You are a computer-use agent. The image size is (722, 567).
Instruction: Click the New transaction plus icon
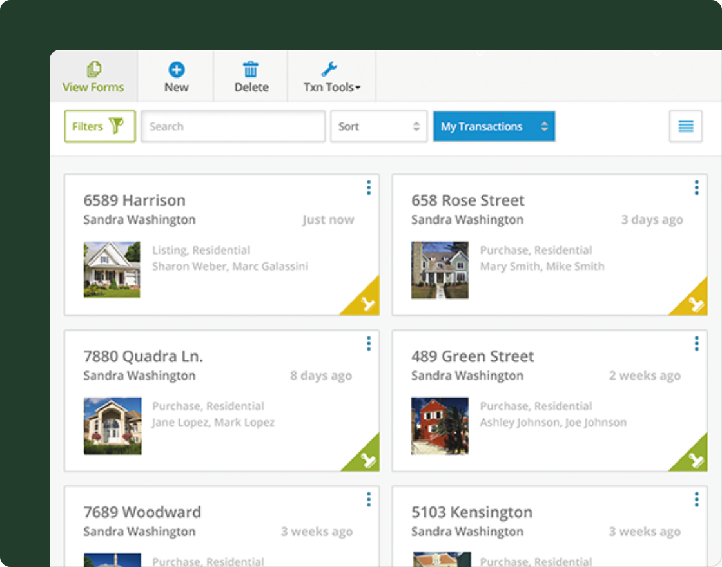click(177, 70)
